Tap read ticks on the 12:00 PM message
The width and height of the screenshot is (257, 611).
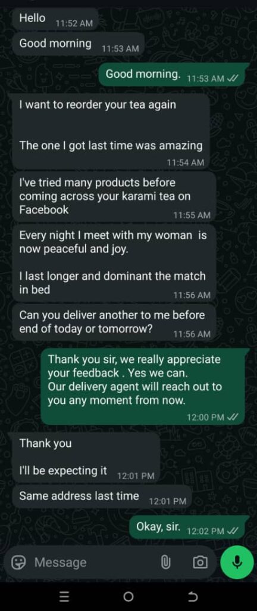point(232,417)
